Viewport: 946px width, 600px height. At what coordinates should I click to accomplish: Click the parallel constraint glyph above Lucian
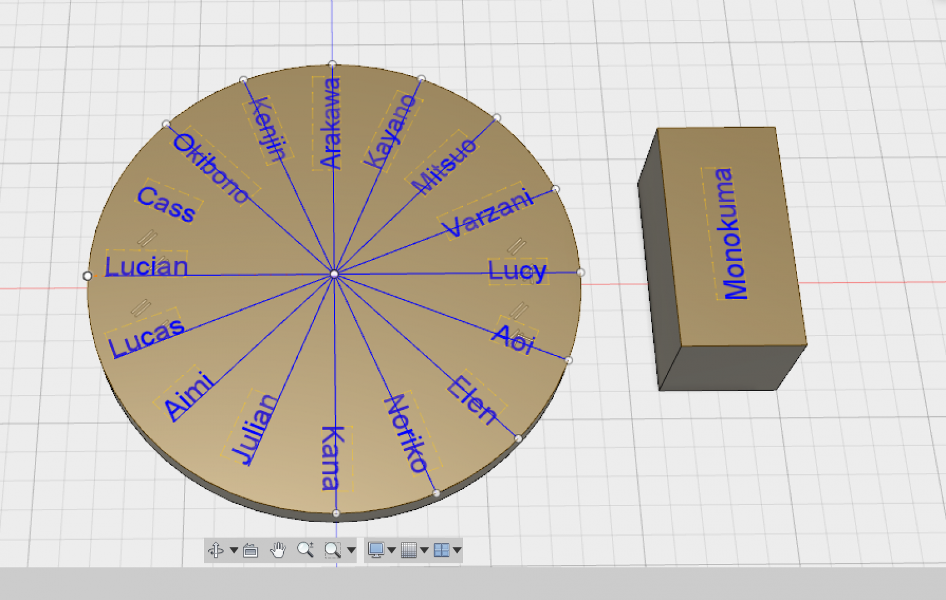click(147, 237)
